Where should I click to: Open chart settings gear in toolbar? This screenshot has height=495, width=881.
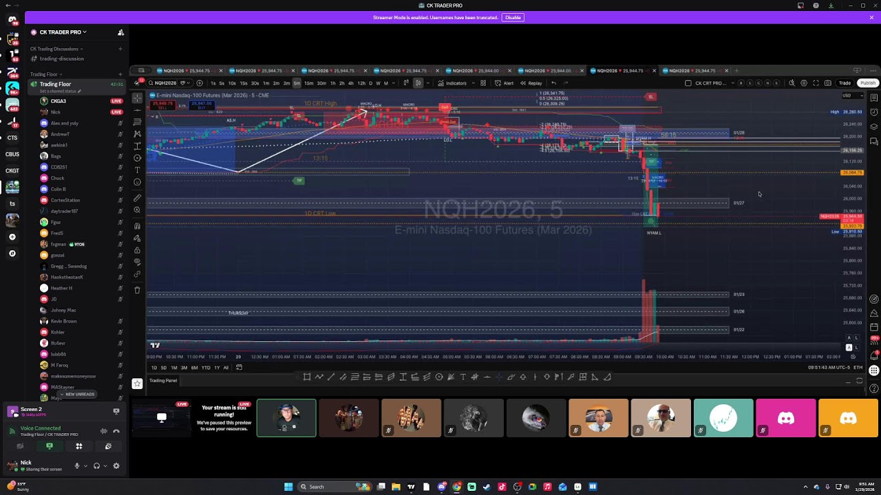click(x=804, y=83)
